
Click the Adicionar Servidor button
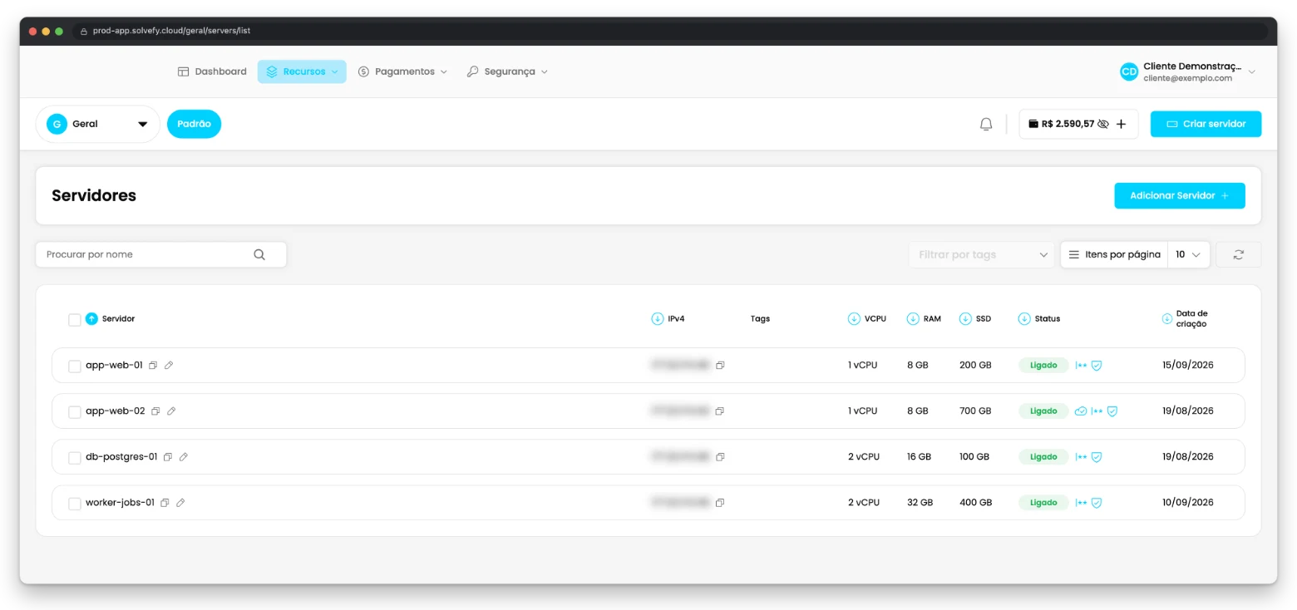pyautogui.click(x=1179, y=195)
